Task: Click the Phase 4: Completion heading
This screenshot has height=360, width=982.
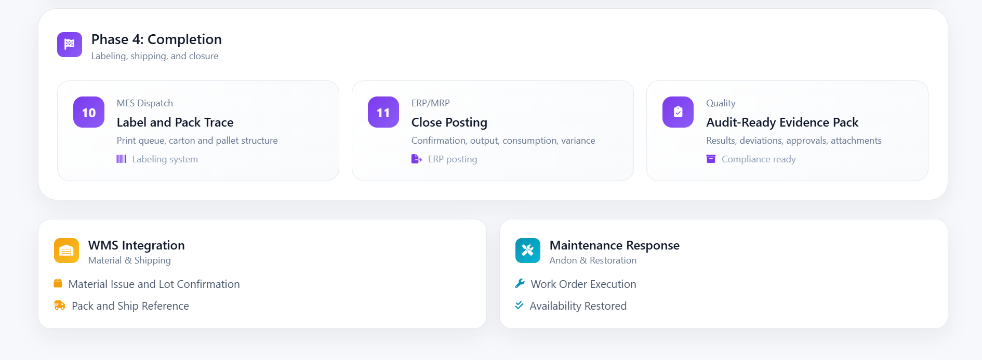Action: 156,39
